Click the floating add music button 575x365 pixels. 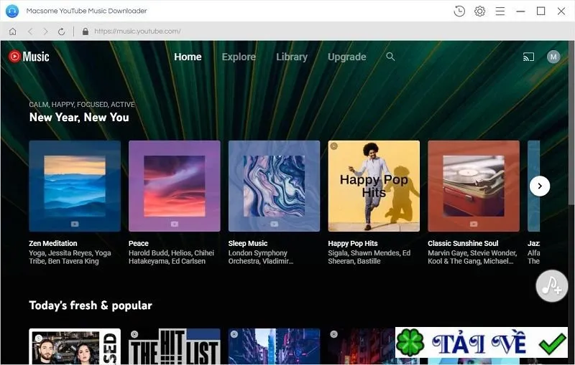click(551, 286)
